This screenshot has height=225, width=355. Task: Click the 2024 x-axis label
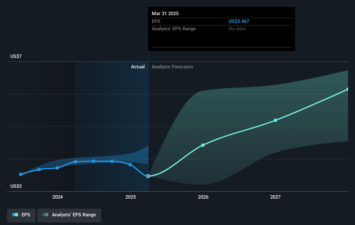click(58, 197)
